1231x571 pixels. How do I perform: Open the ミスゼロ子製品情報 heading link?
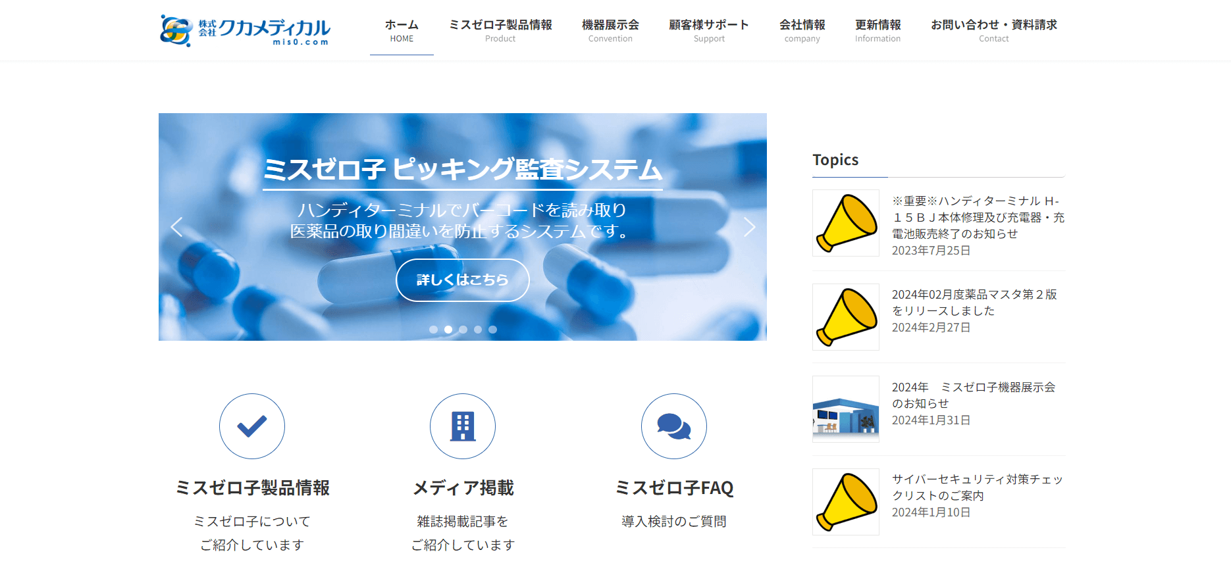252,488
